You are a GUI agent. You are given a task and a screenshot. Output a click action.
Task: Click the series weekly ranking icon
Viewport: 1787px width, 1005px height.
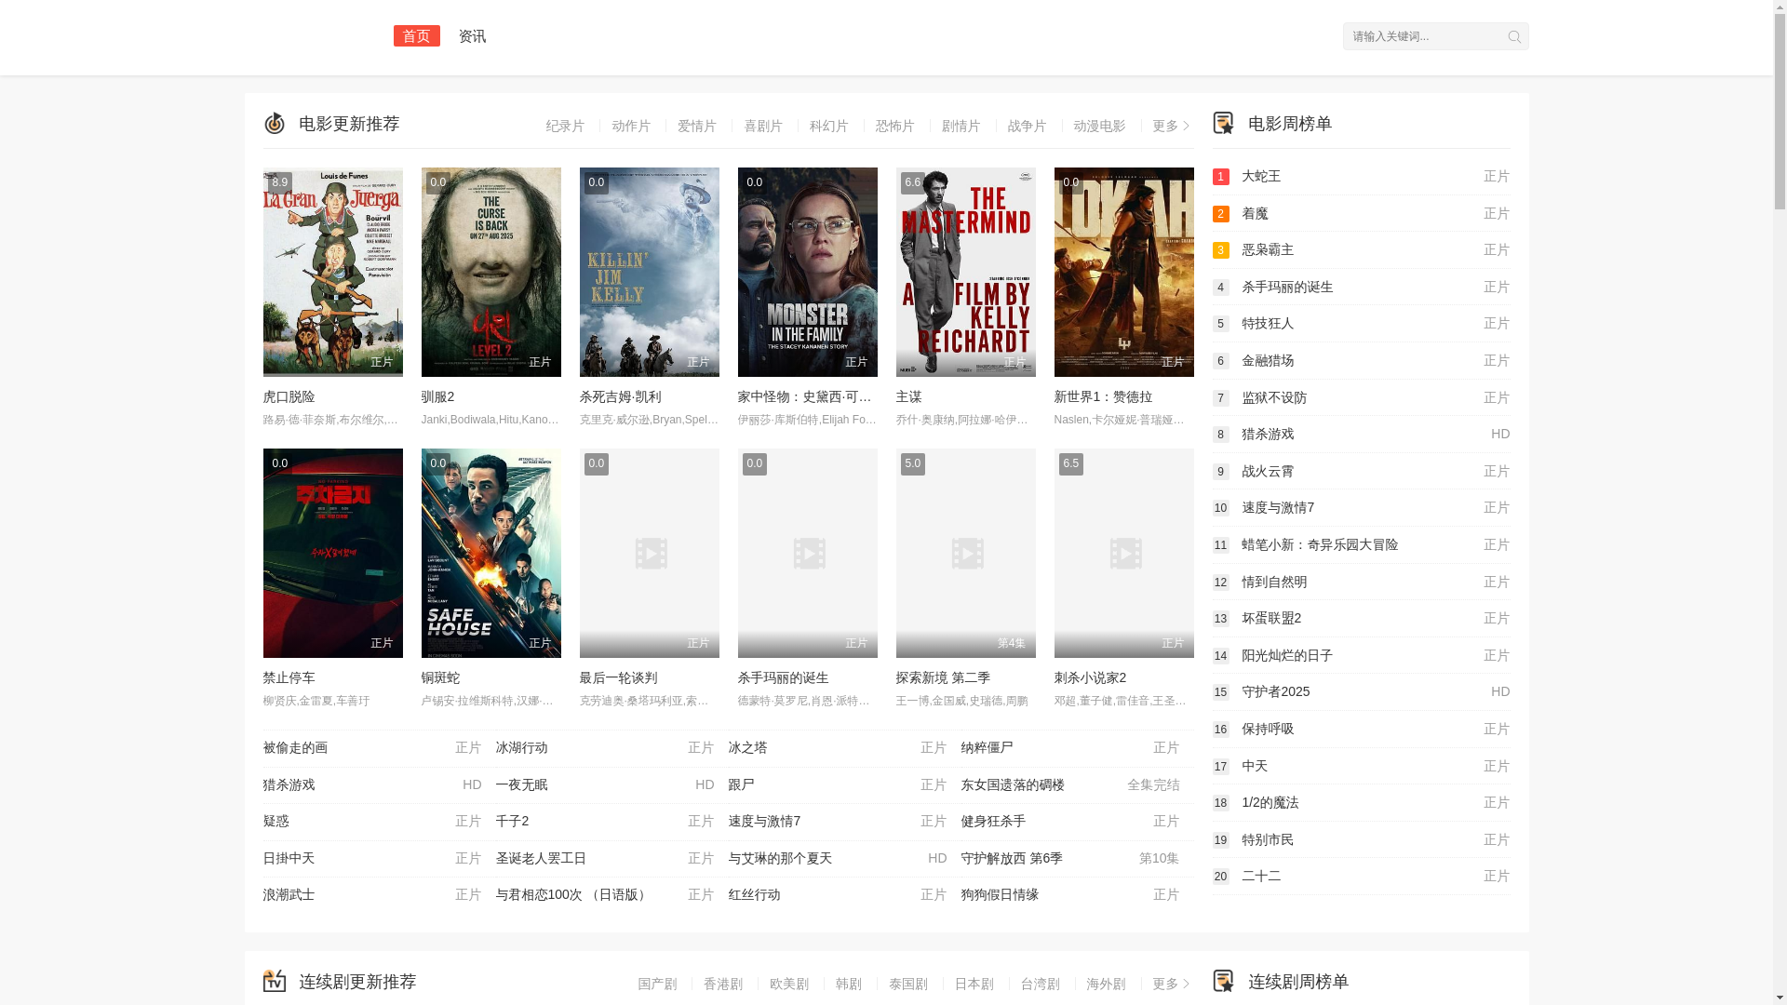[x=1223, y=981]
